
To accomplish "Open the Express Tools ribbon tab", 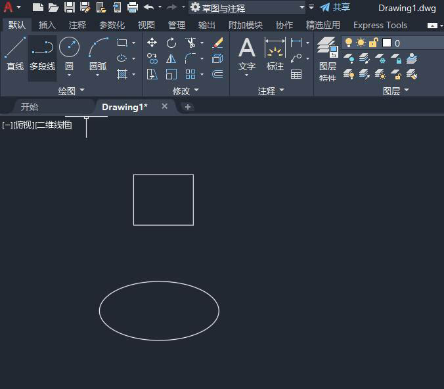I will 380,25.
